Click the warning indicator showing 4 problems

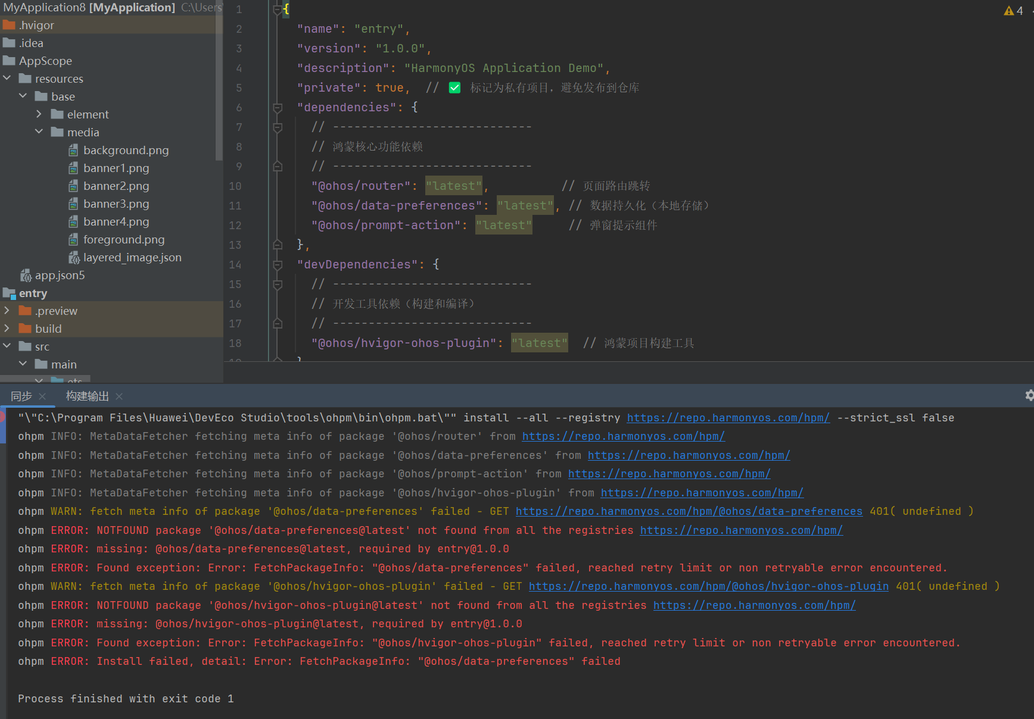(x=1013, y=11)
